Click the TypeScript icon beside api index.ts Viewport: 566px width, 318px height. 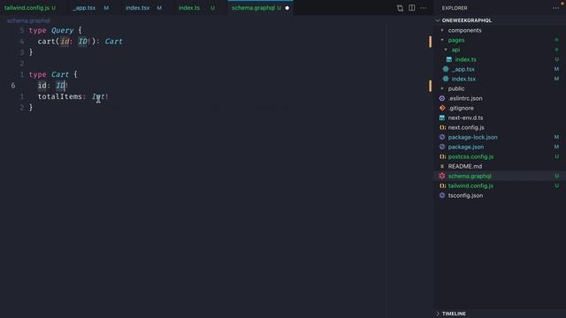[x=449, y=59]
